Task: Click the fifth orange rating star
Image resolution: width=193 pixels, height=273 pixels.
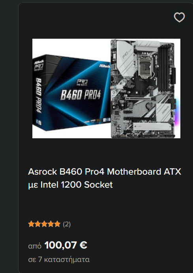Action: pos(57,224)
